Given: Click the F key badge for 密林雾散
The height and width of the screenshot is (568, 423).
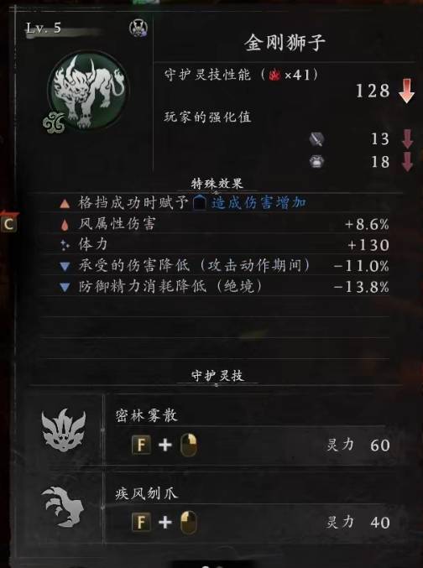Looking at the screenshot, I should (x=141, y=444).
